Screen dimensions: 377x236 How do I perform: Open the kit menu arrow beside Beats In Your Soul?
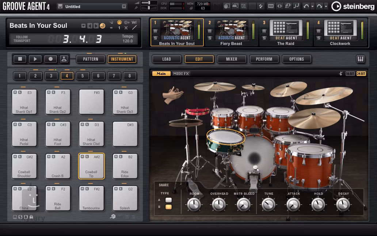pyautogui.click(x=83, y=26)
